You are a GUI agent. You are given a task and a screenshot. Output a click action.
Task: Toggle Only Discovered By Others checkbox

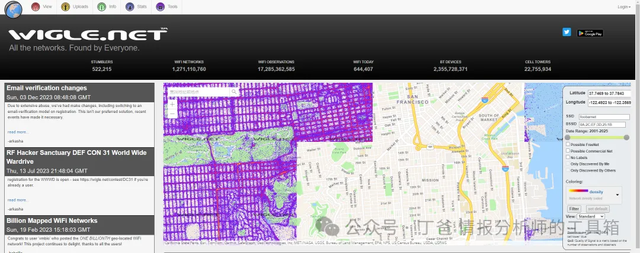pos(568,170)
